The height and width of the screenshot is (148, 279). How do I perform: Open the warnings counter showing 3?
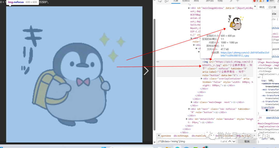[x=262, y=1]
